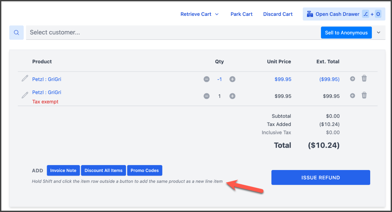
Task: Click Park Cart
Action: (x=241, y=14)
